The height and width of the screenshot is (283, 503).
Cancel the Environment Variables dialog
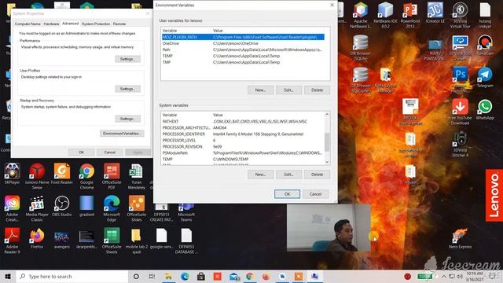pos(315,194)
